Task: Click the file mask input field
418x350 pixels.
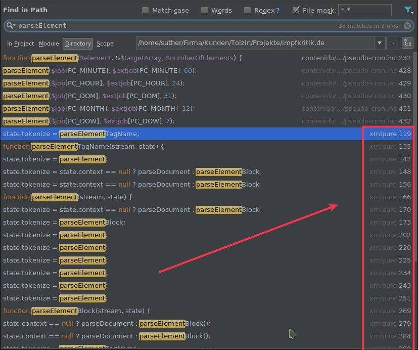Action: click(x=364, y=10)
